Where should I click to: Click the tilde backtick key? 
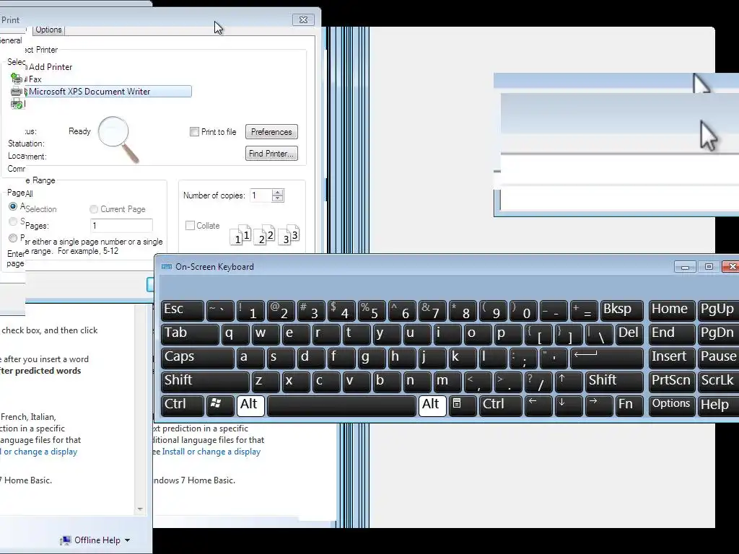click(220, 311)
